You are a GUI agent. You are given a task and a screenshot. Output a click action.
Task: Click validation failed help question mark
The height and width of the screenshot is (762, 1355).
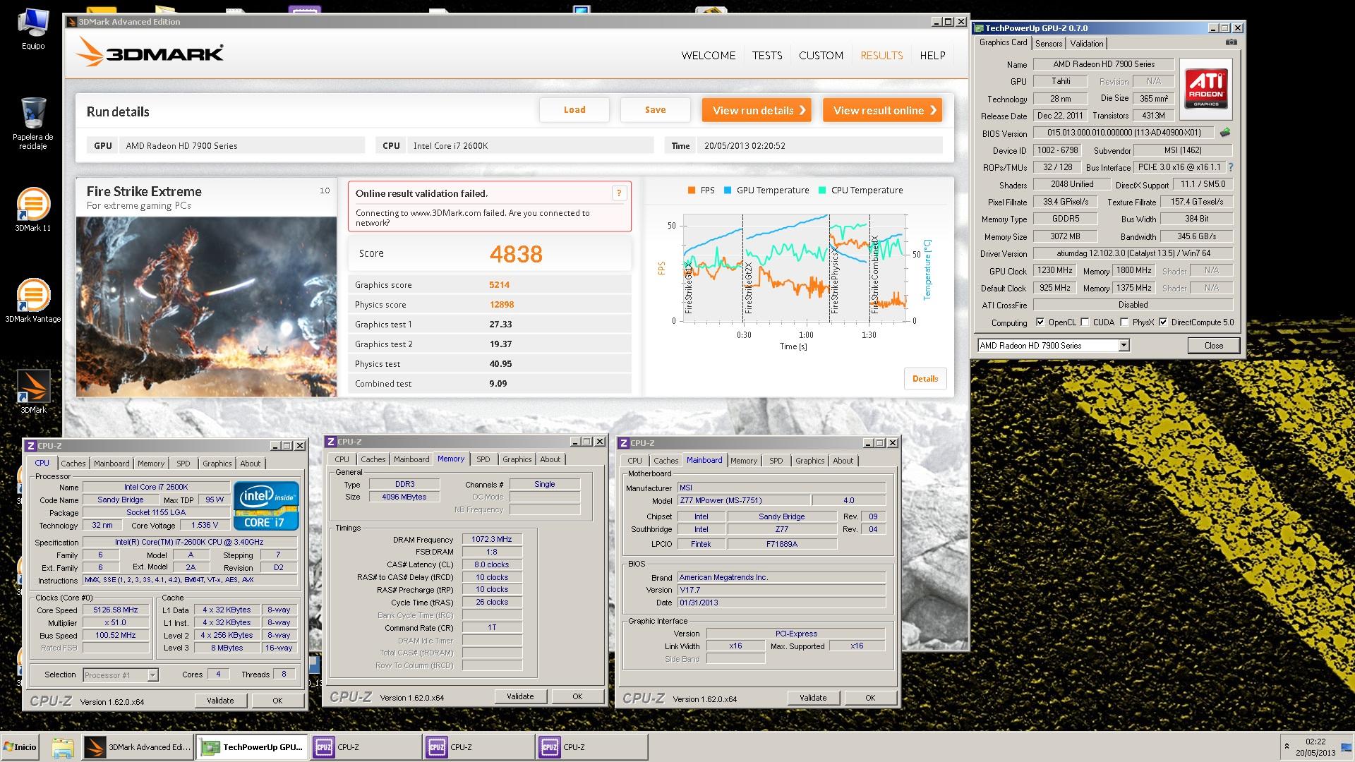[x=619, y=193]
